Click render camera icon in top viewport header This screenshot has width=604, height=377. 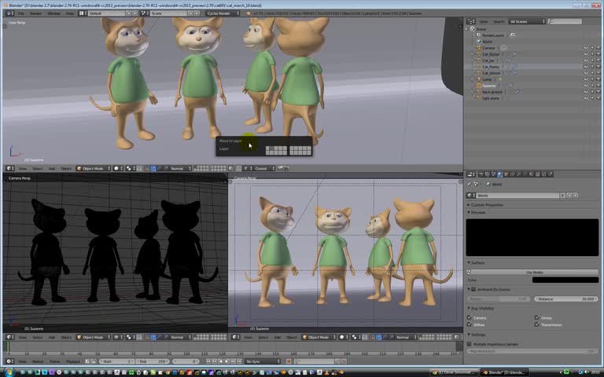point(281,168)
